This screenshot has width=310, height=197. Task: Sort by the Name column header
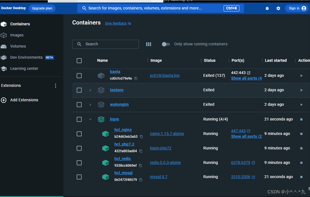(x=102, y=61)
